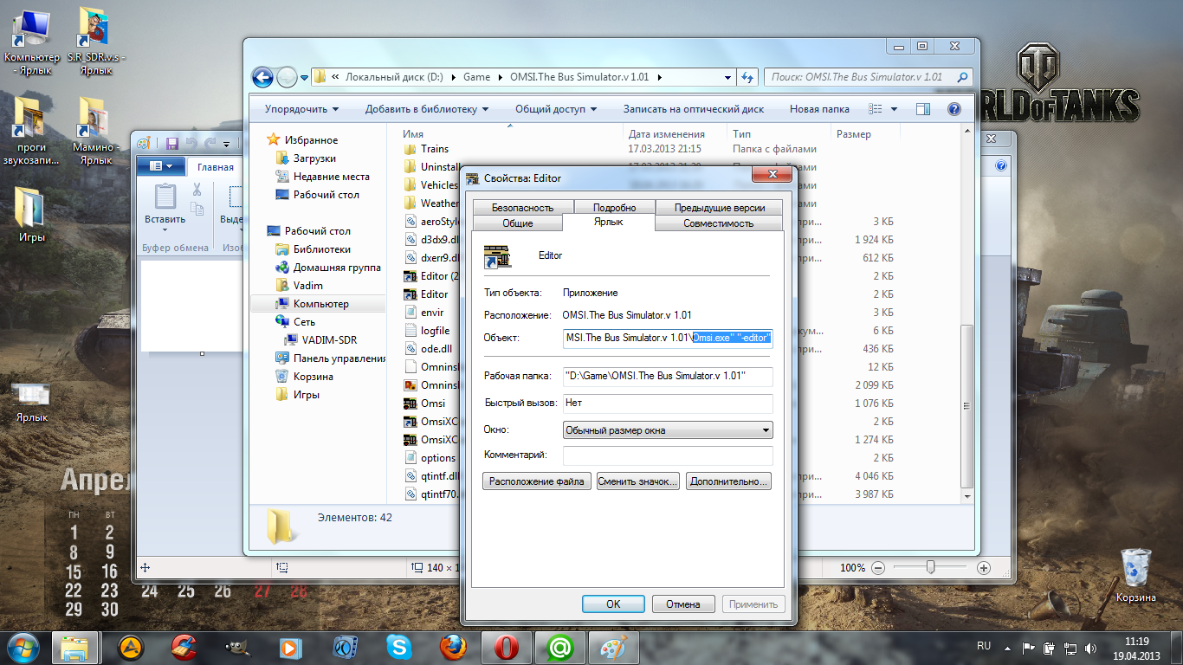Viewport: 1183px width, 665px height.
Task: Select Загрузки in the navigation pane
Action: tap(314, 158)
